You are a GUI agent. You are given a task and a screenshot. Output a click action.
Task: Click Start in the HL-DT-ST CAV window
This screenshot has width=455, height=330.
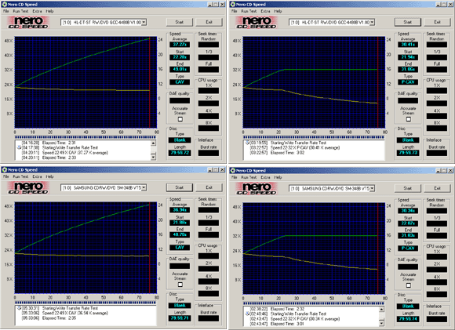[180, 22]
